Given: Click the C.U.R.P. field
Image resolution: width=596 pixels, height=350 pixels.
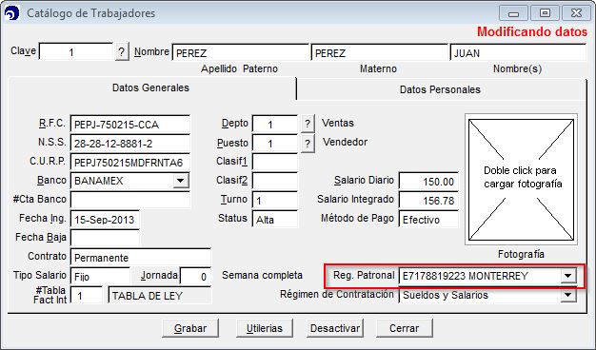Looking at the screenshot, I should point(130,162).
